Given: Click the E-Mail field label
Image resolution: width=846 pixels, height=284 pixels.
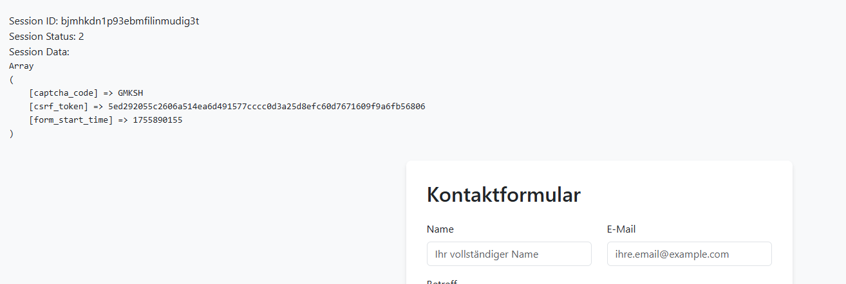Looking at the screenshot, I should click(x=621, y=229).
